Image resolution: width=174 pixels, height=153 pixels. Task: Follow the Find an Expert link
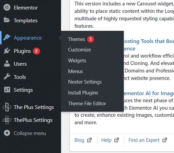click(144, 140)
